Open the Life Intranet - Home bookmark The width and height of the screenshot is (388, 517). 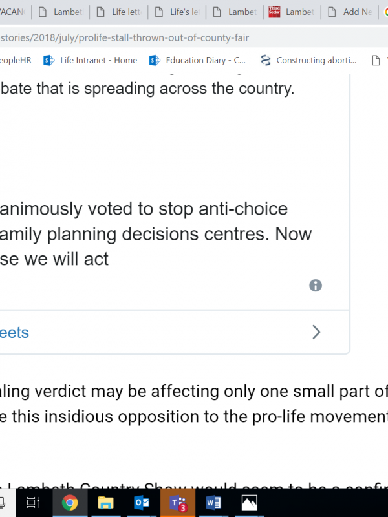coord(91,60)
